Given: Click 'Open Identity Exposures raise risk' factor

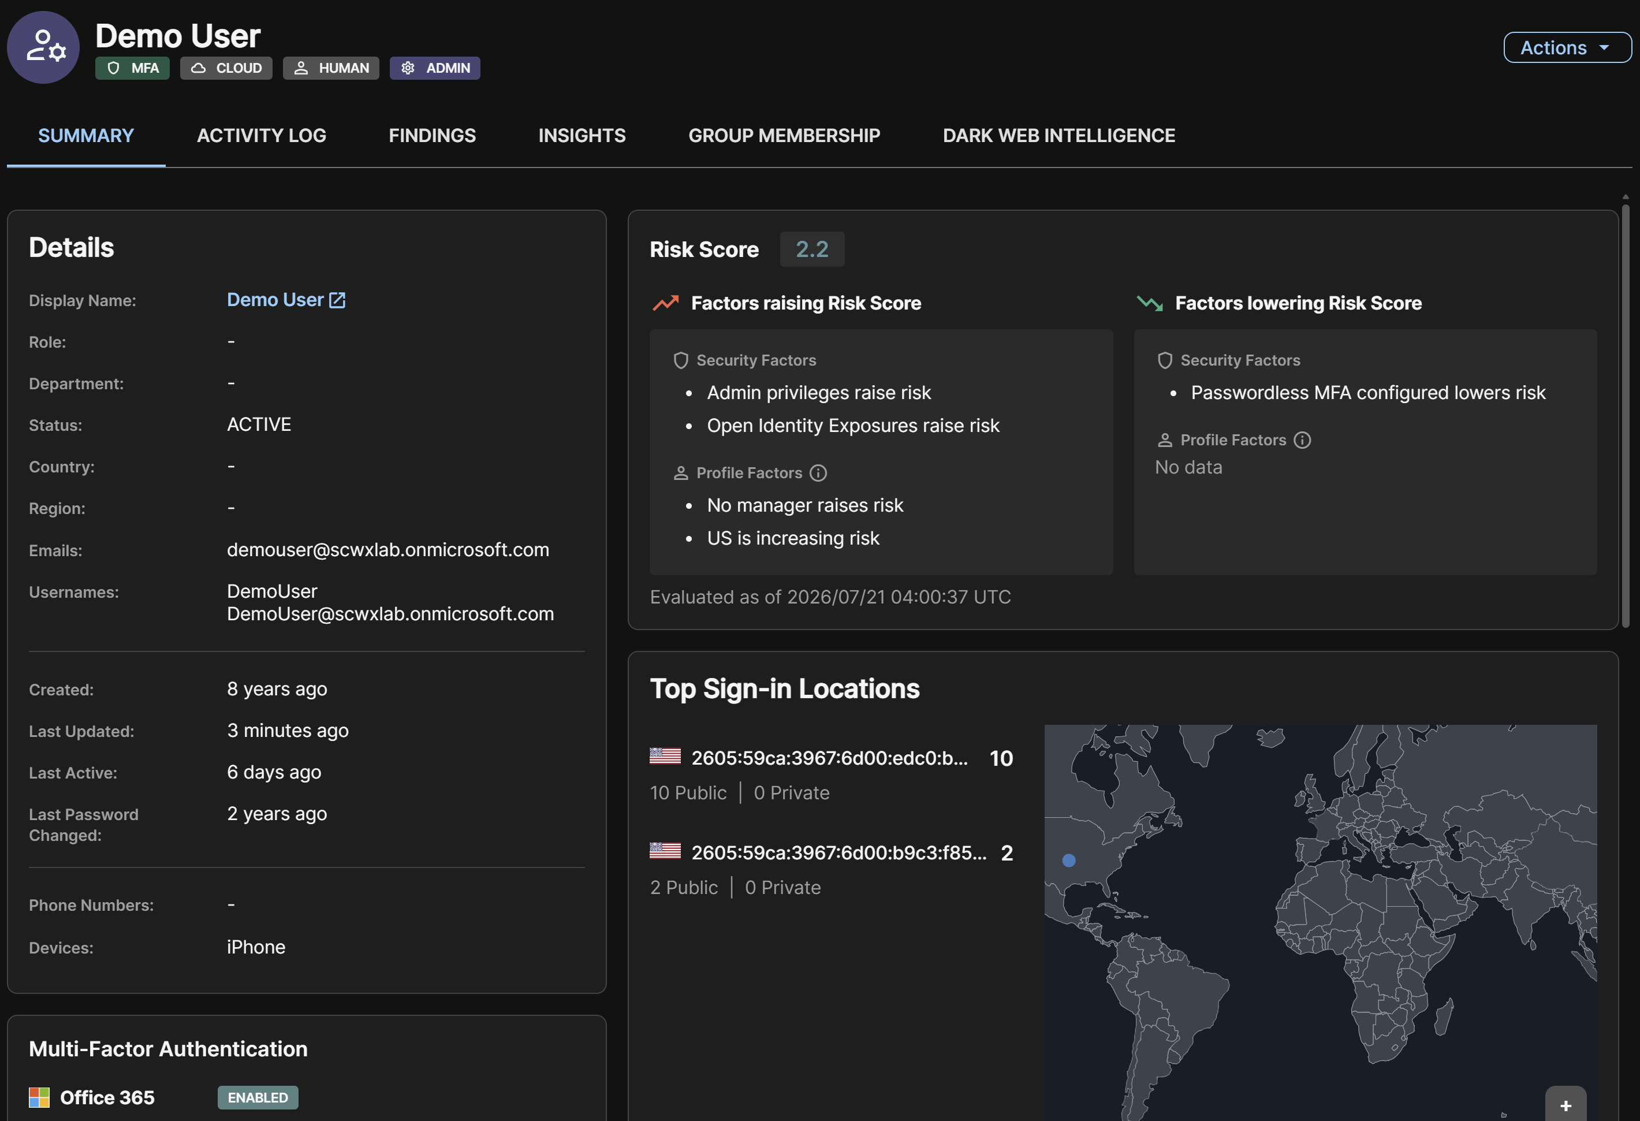Looking at the screenshot, I should point(853,426).
